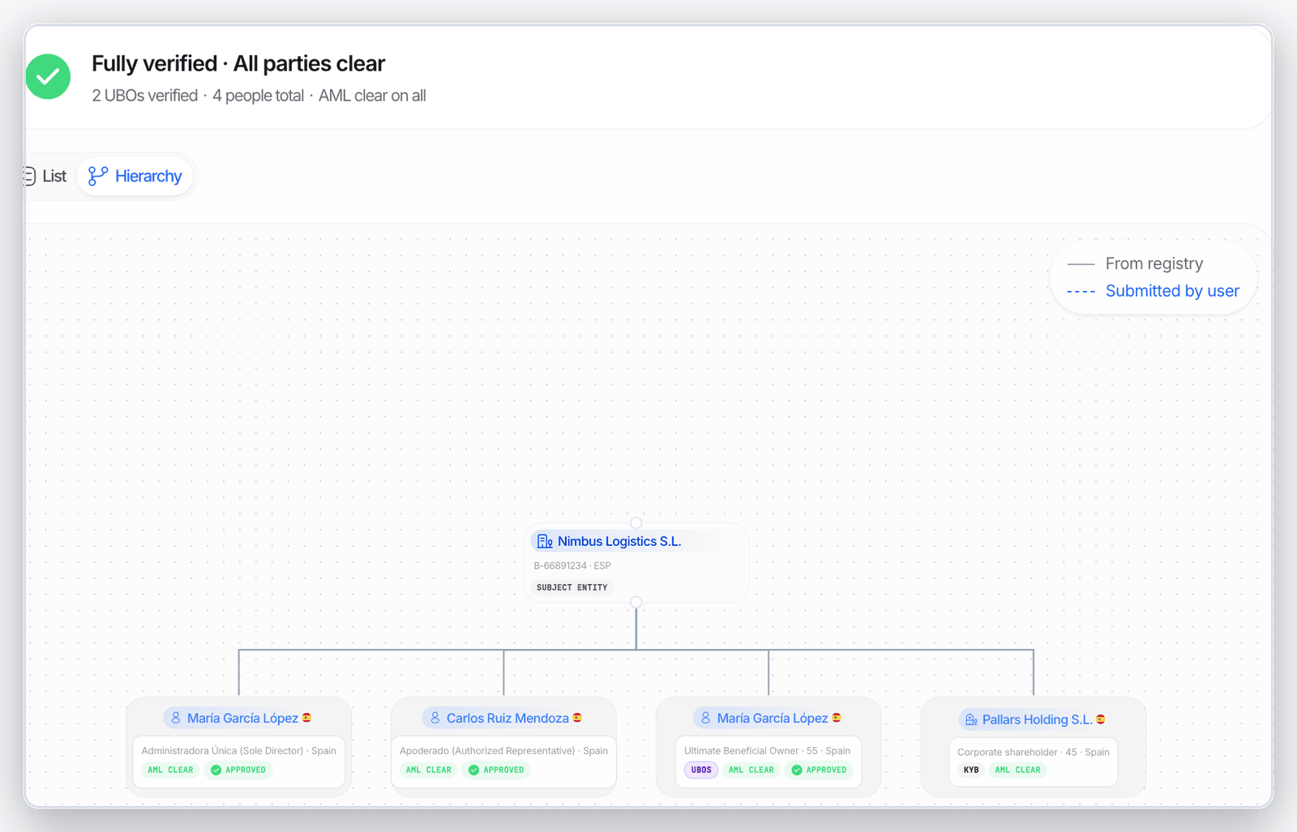Click the approved check icon on Beneficial Owner card
The height and width of the screenshot is (832, 1297).
click(797, 770)
